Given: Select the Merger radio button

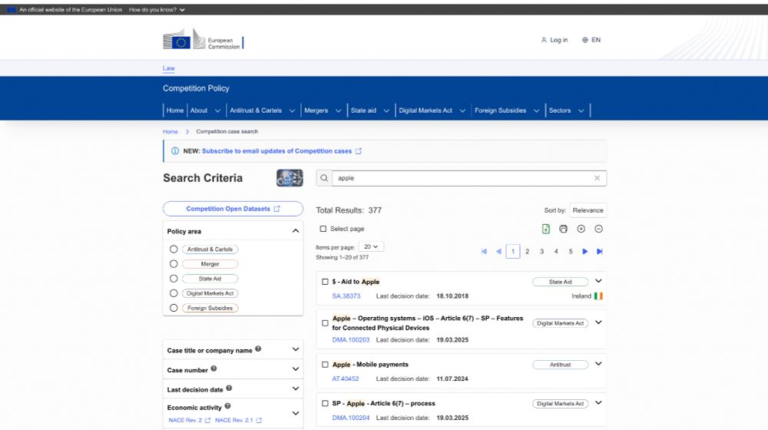Looking at the screenshot, I should pyautogui.click(x=174, y=264).
